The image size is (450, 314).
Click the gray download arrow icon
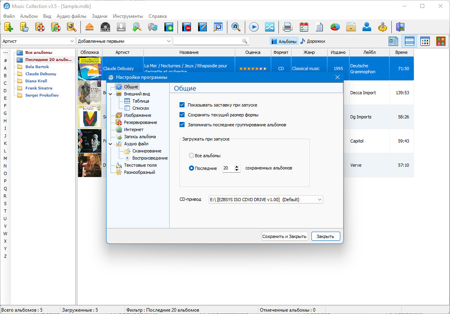121,27
